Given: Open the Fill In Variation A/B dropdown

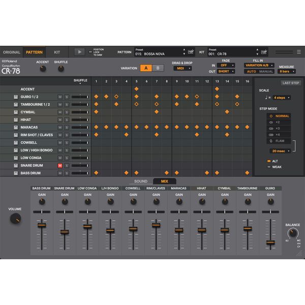Looking at the screenshot, I should pos(259,66).
